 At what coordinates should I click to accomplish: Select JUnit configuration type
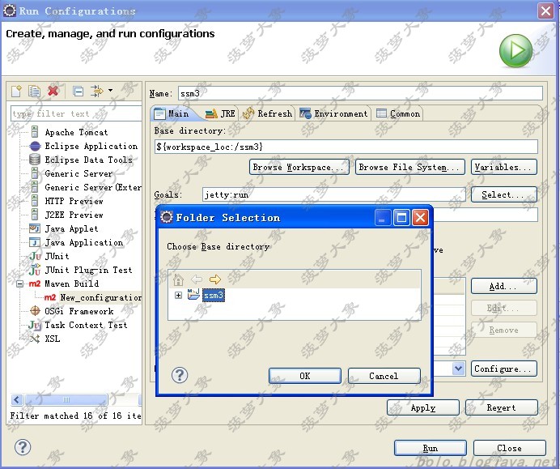[x=57, y=256]
